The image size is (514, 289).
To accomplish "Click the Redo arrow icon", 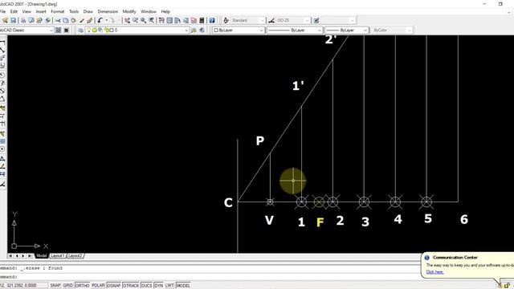I will tap(112, 20).
